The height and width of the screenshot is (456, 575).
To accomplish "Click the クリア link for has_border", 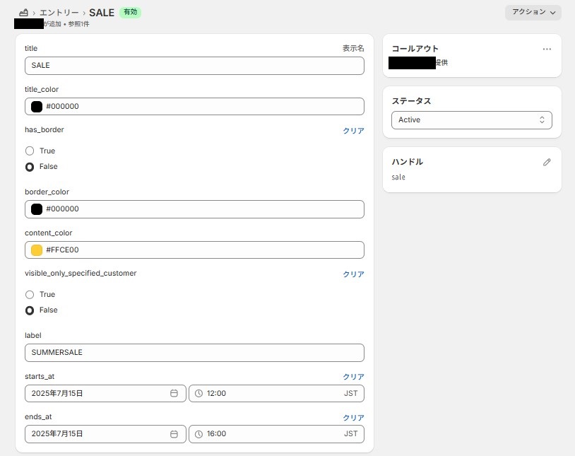I will click(353, 131).
